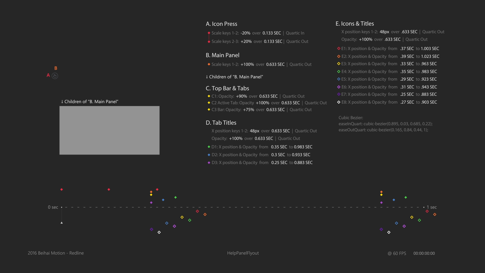Click the red outlined diamond for E1
The width and height of the screenshot is (485, 273).
tap(339, 48)
